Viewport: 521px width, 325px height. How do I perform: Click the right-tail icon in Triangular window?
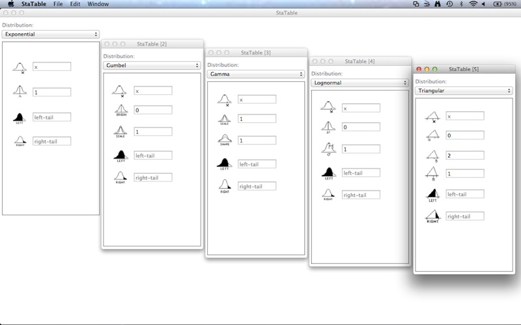(432, 216)
